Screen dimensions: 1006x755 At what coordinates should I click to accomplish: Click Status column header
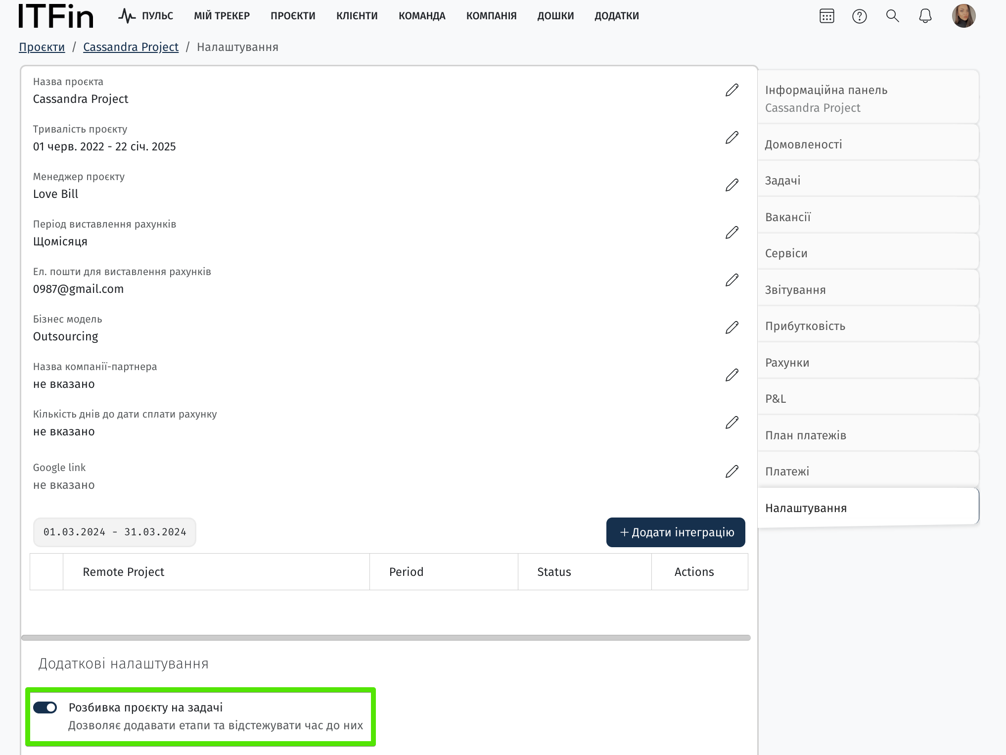tap(585, 572)
